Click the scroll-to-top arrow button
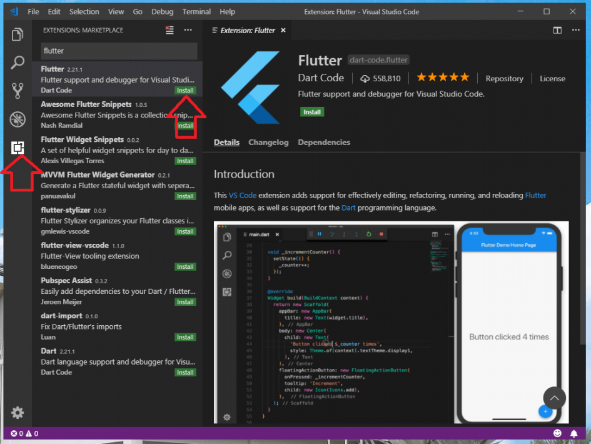This screenshot has width=591, height=444. coord(554,398)
